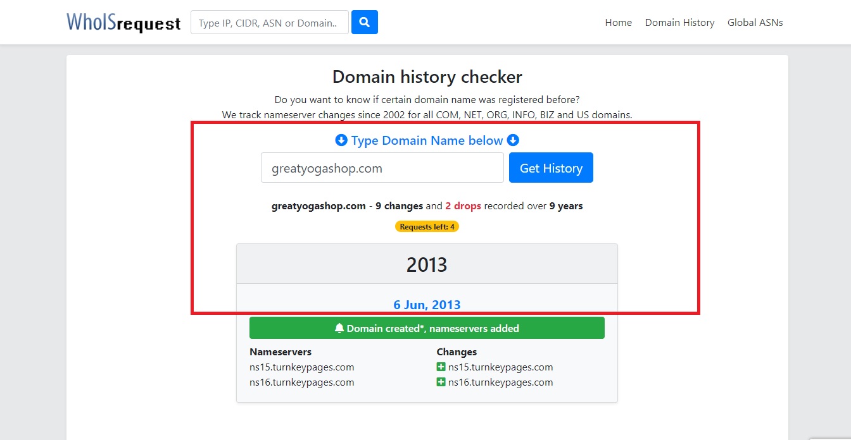Open the Global ASNs menu link
The width and height of the screenshot is (851, 440).
755,23
